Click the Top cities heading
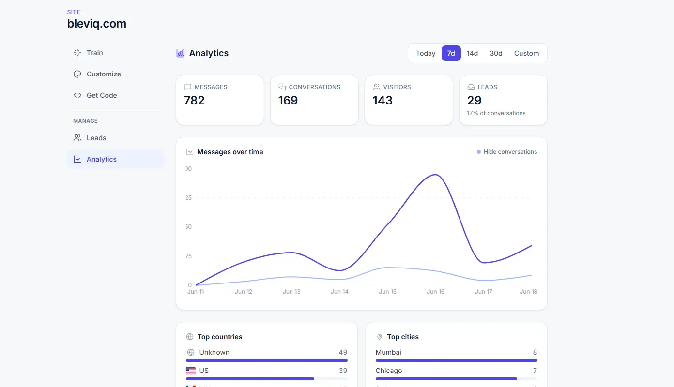The height and width of the screenshot is (387, 674). pyautogui.click(x=403, y=337)
